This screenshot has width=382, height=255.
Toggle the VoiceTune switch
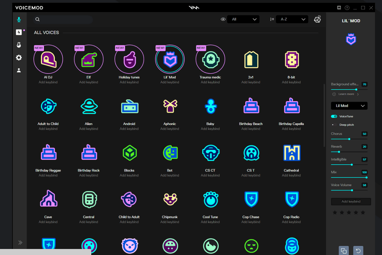[334, 116]
